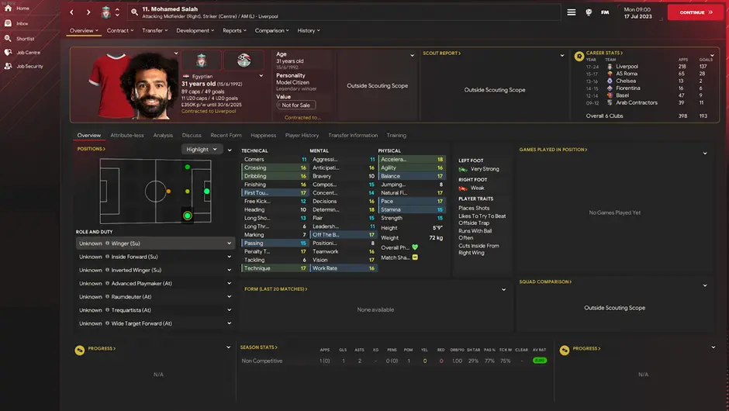Open the Transfer dropdown menu
Screen dimensions: 729x411
155,31
